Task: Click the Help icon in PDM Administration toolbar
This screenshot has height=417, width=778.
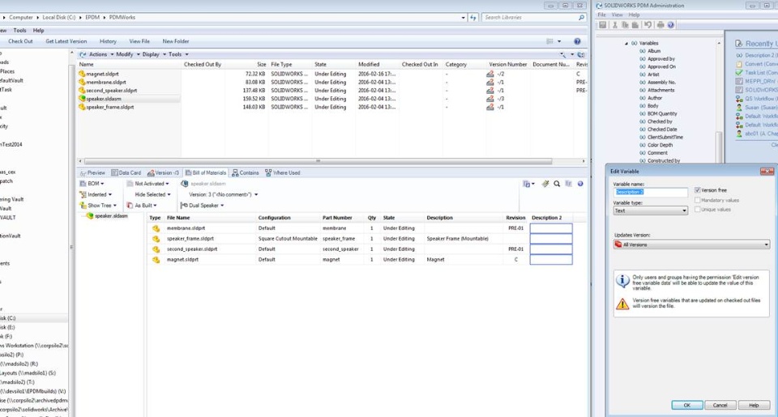Action: 671,25
